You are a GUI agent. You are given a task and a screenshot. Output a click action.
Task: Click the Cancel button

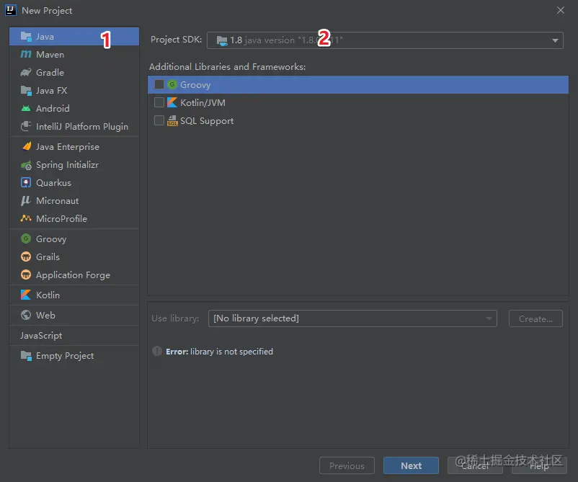(475, 465)
